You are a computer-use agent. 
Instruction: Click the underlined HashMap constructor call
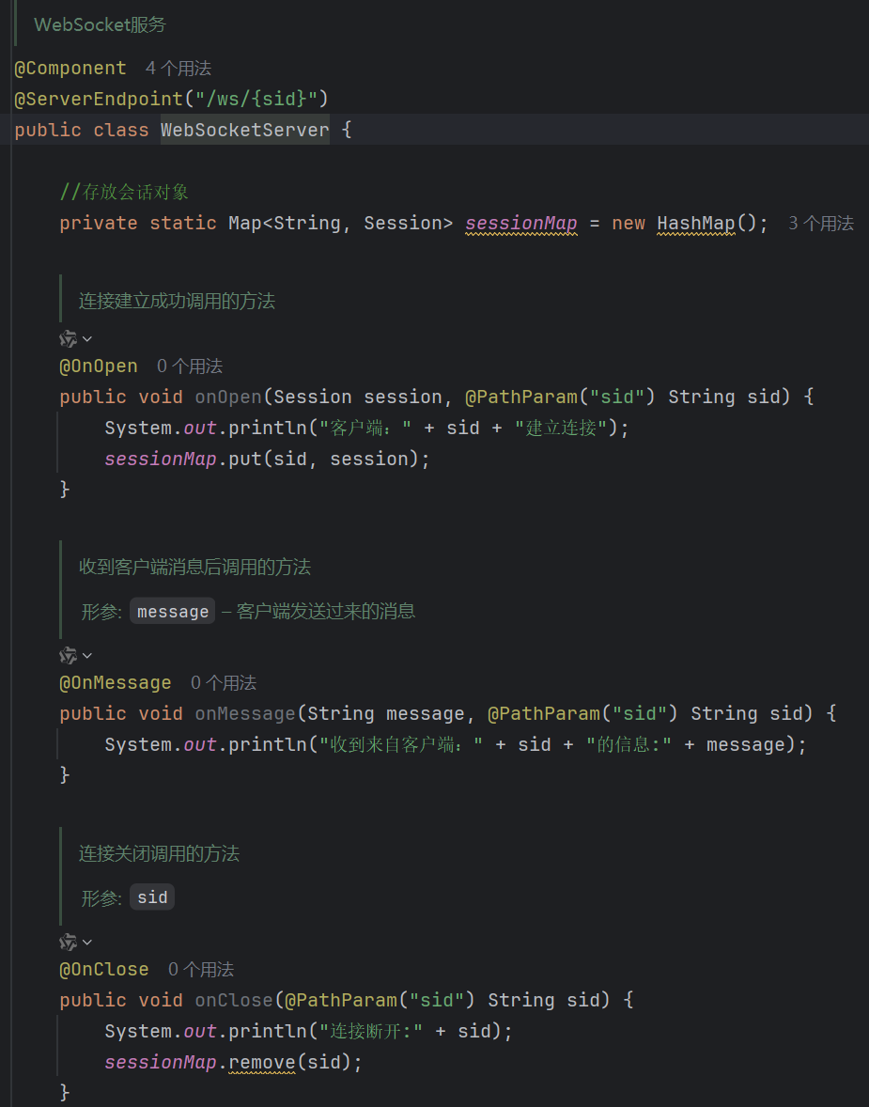point(696,223)
